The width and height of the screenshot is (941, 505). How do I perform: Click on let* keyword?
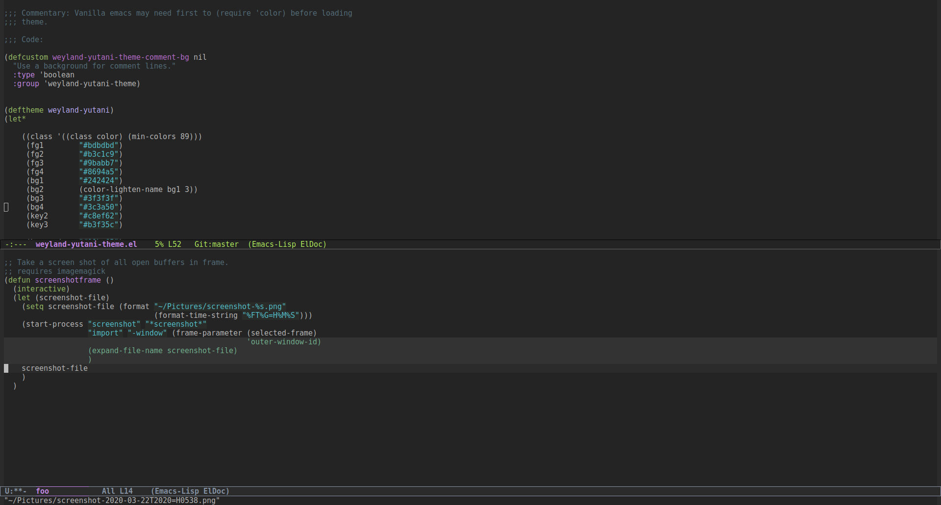tap(17, 119)
